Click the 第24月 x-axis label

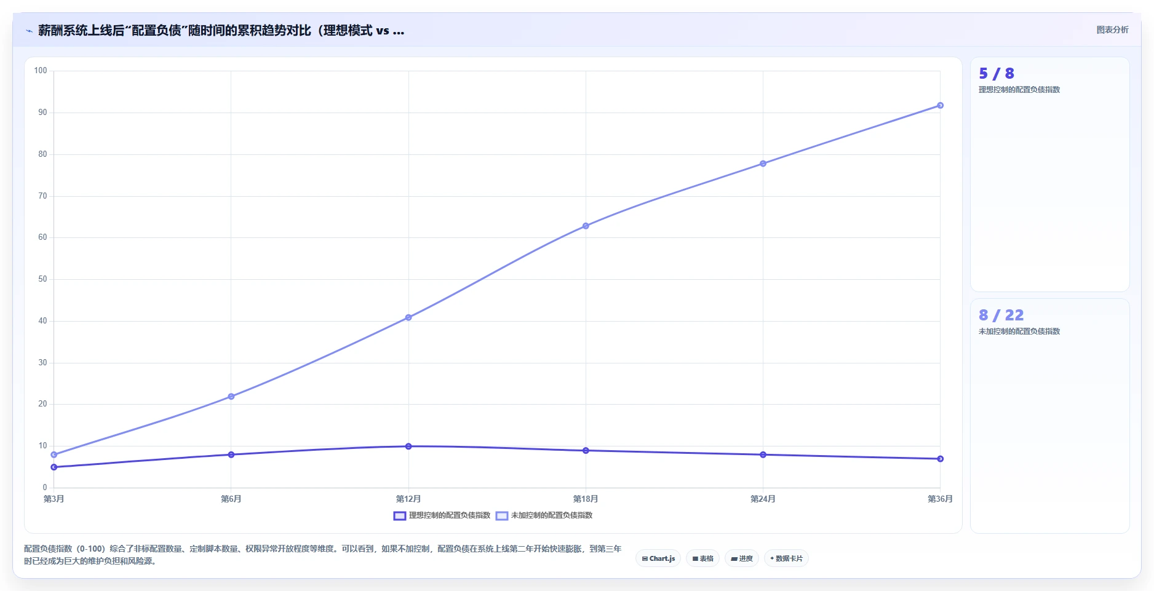763,499
